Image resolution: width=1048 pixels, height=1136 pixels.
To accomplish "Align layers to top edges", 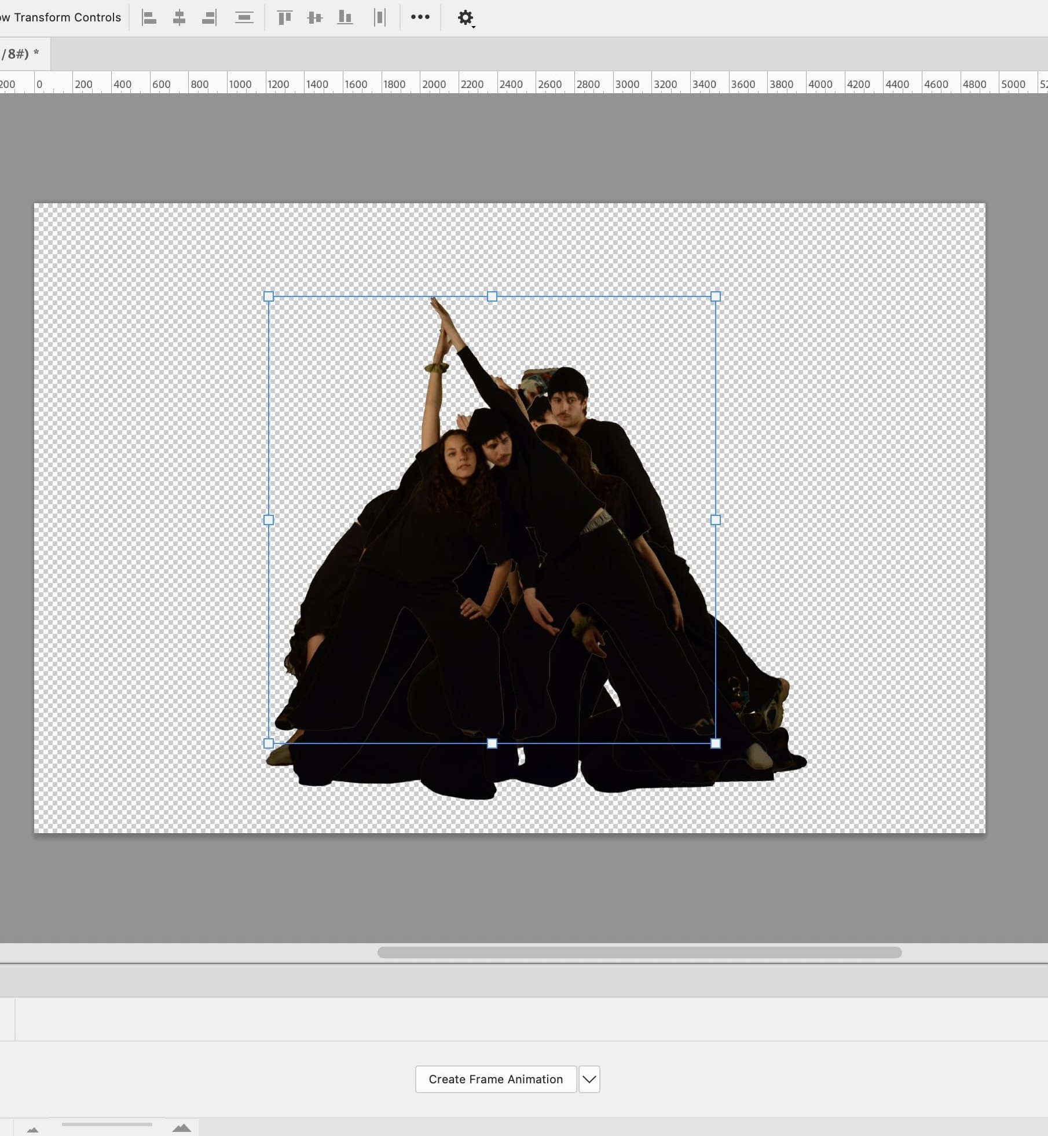I will click(285, 18).
